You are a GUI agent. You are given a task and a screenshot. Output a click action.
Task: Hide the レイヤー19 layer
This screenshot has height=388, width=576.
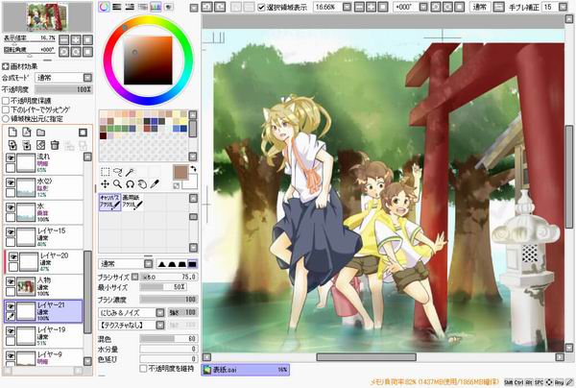point(11,331)
